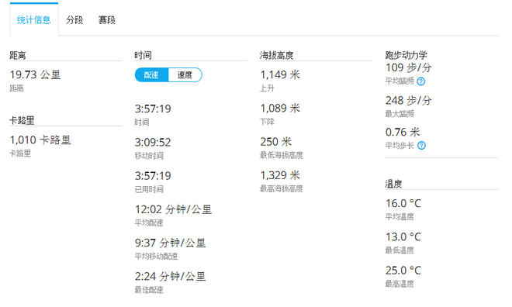This screenshot has width=512, height=307.
Task: Click the 3:09:52 moving time value
Action: [153, 142]
